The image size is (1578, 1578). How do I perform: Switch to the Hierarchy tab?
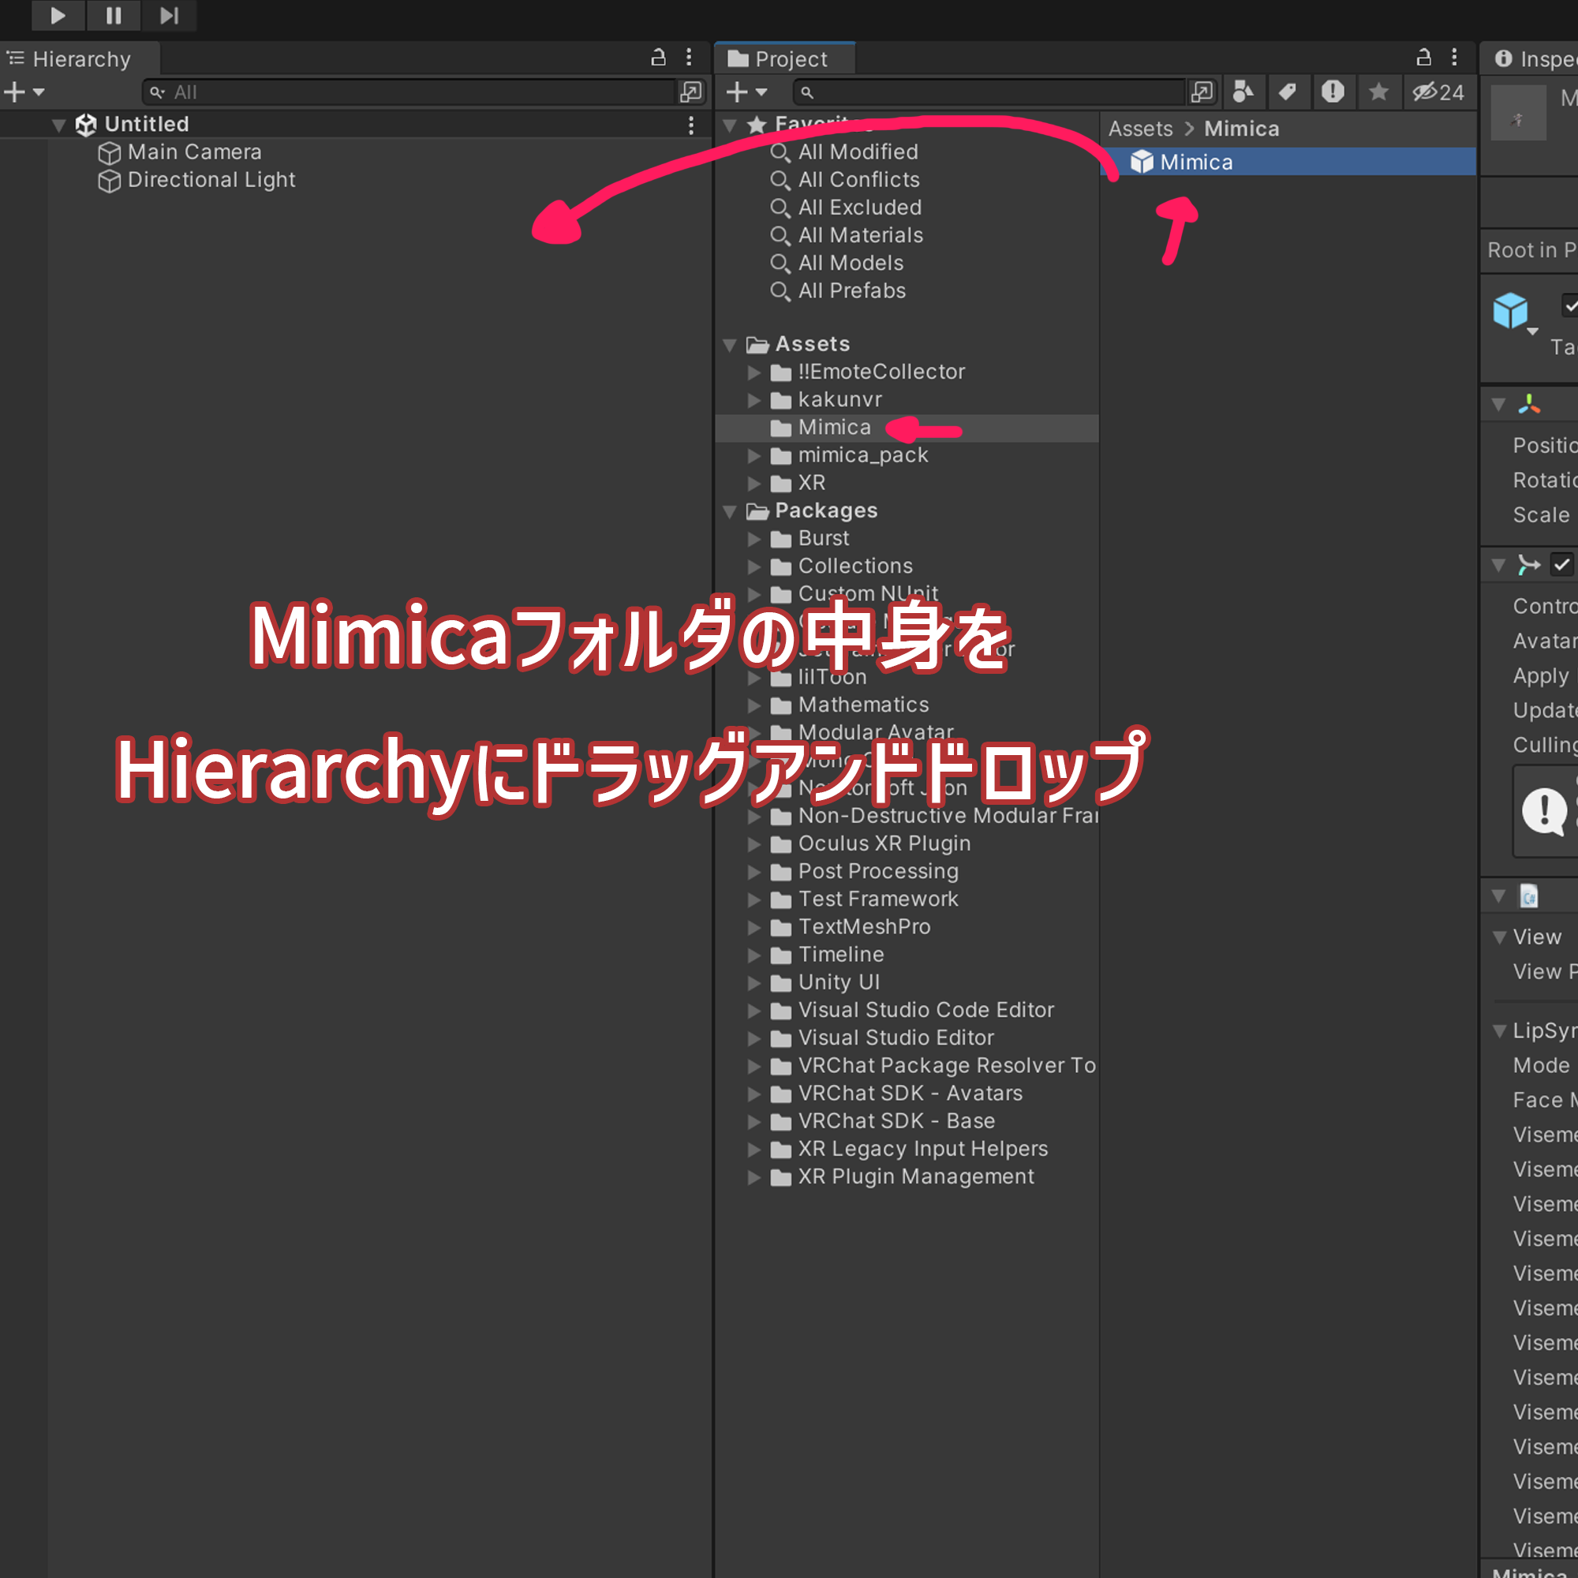(x=79, y=58)
